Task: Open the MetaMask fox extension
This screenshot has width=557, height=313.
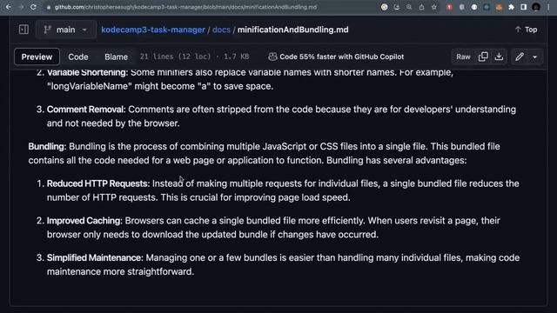Action: [499, 7]
